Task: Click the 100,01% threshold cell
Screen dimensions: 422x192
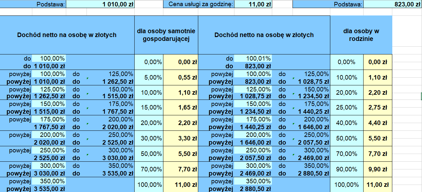Action: 253,58
